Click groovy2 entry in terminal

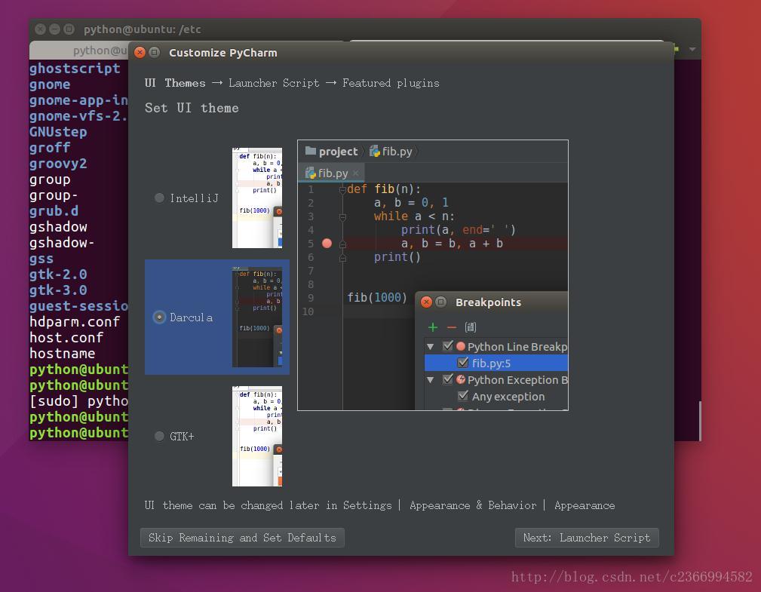[x=58, y=164]
